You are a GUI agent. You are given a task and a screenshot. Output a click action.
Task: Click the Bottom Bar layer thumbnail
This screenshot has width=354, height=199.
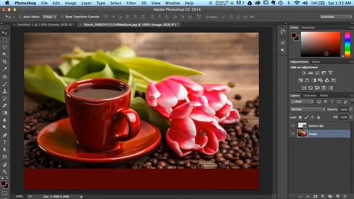click(302, 125)
